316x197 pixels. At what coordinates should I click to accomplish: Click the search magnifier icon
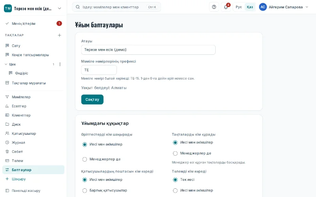tap(77, 7)
